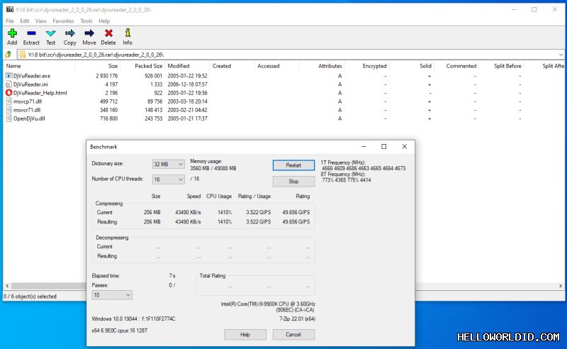The height and width of the screenshot is (349, 567).
Task: Open the Tools menu
Action: pos(86,21)
